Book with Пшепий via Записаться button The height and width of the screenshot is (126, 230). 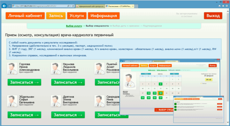point(107,82)
